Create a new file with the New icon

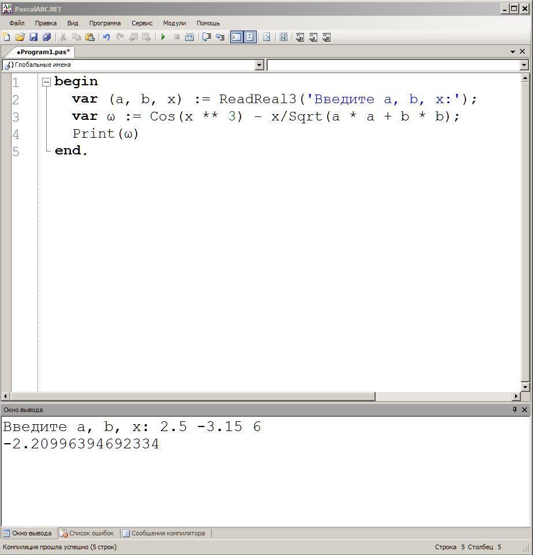pyautogui.click(x=6, y=37)
